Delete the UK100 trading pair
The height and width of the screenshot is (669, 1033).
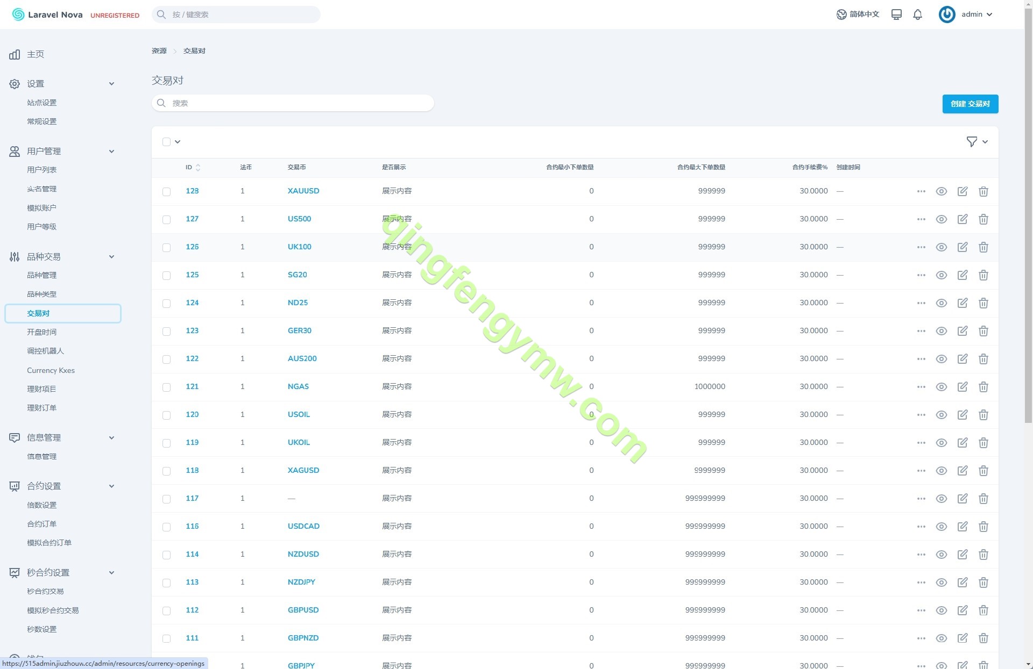[984, 247]
